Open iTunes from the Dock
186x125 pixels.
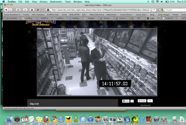click(90, 119)
